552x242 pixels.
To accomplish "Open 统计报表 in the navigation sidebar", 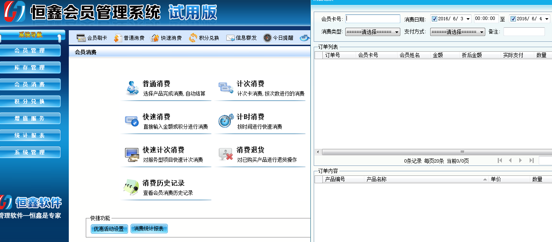I will click(30, 135).
